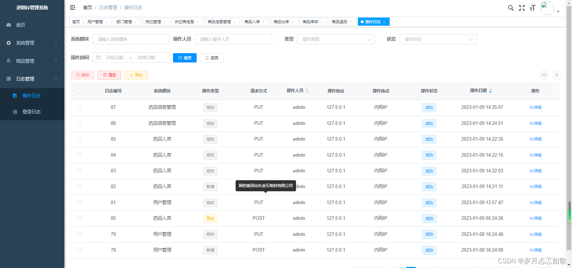Close the 部门管理 tab
Viewport: 572px width, 268px height.
[x=135, y=22]
